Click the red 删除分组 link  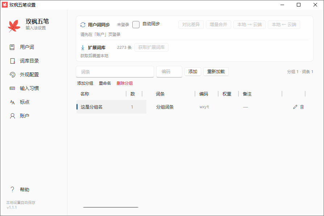point(125,83)
